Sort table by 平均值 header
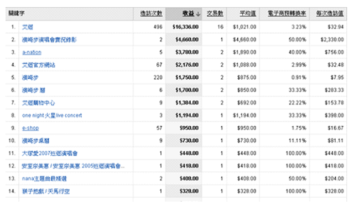Viewport: 354px width, 210px height. pyautogui.click(x=248, y=13)
